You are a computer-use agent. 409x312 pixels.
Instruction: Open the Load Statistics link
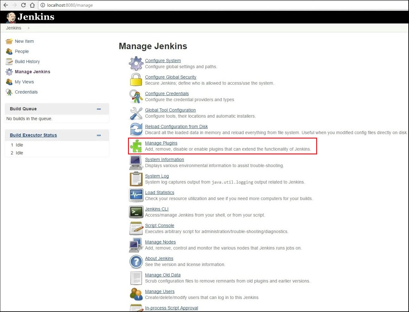click(160, 192)
